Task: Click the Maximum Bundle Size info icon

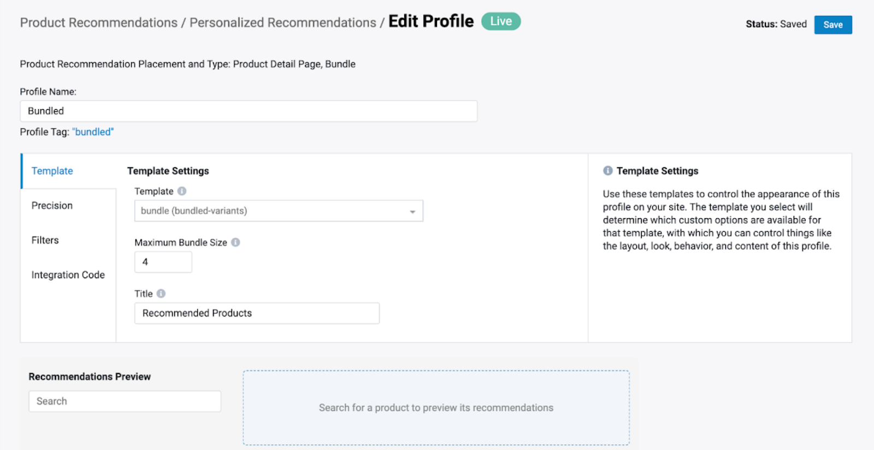Action: pyautogui.click(x=235, y=242)
